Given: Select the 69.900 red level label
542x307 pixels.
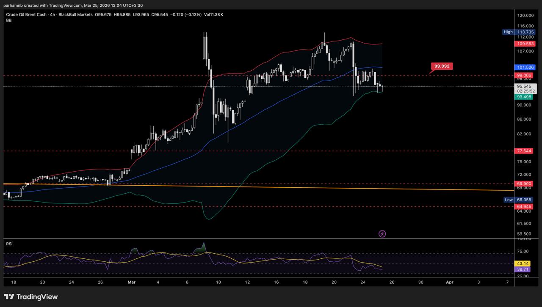Looking at the screenshot, I should click(524, 184).
